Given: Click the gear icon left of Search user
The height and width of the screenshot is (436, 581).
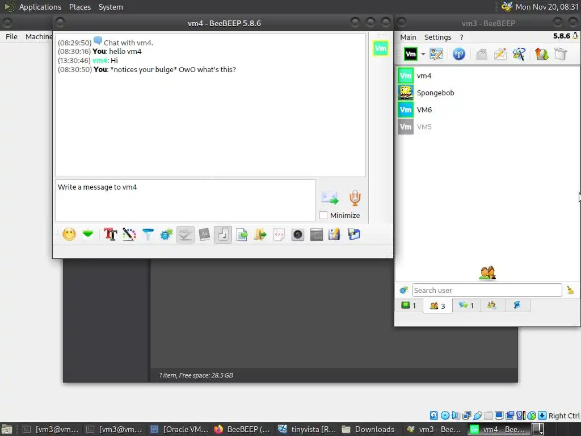Looking at the screenshot, I should click(x=403, y=290).
